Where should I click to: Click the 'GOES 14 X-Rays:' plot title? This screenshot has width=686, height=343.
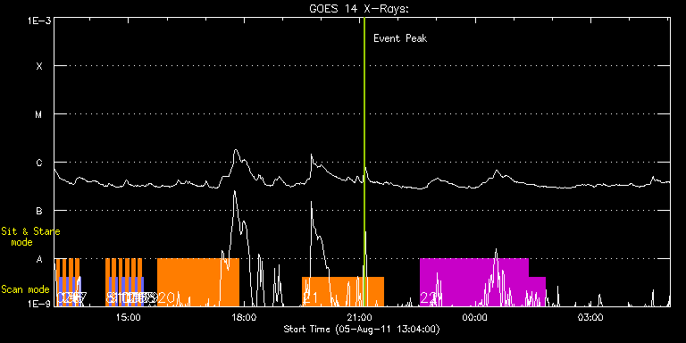coord(359,9)
